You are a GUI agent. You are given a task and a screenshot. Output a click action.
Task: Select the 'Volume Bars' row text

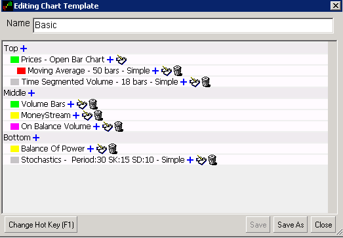[43, 104]
